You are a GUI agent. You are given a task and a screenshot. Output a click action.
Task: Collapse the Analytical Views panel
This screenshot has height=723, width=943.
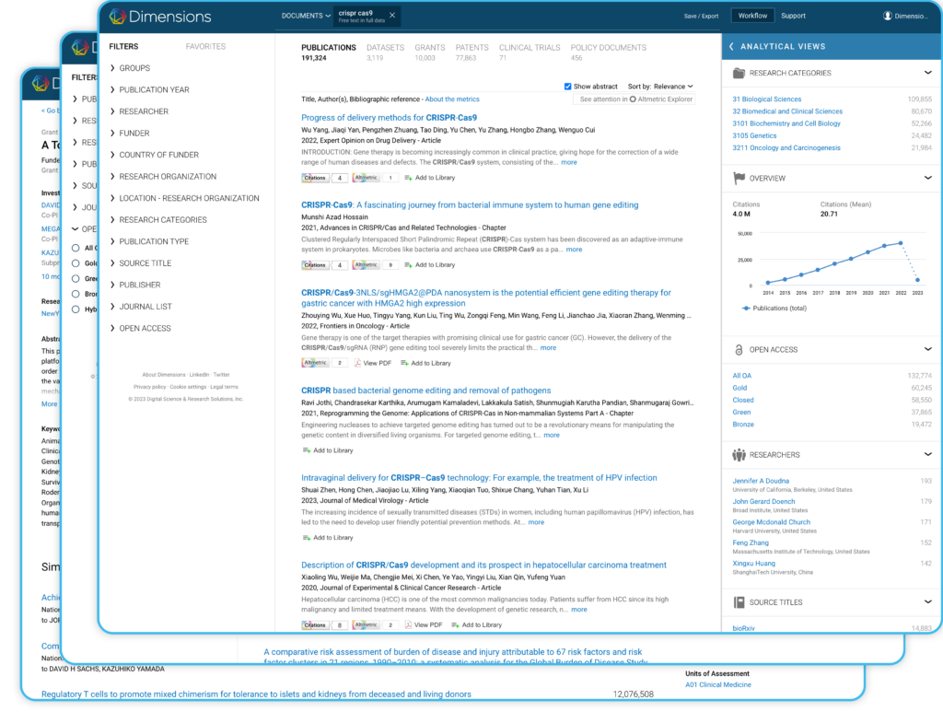(732, 46)
